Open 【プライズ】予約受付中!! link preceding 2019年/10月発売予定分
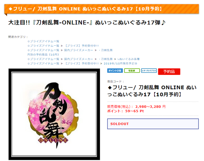Image resolution: width=204 pixels, height=161 pixels. 82,64
